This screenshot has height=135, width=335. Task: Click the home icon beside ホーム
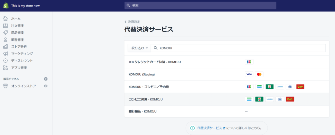click(6, 19)
